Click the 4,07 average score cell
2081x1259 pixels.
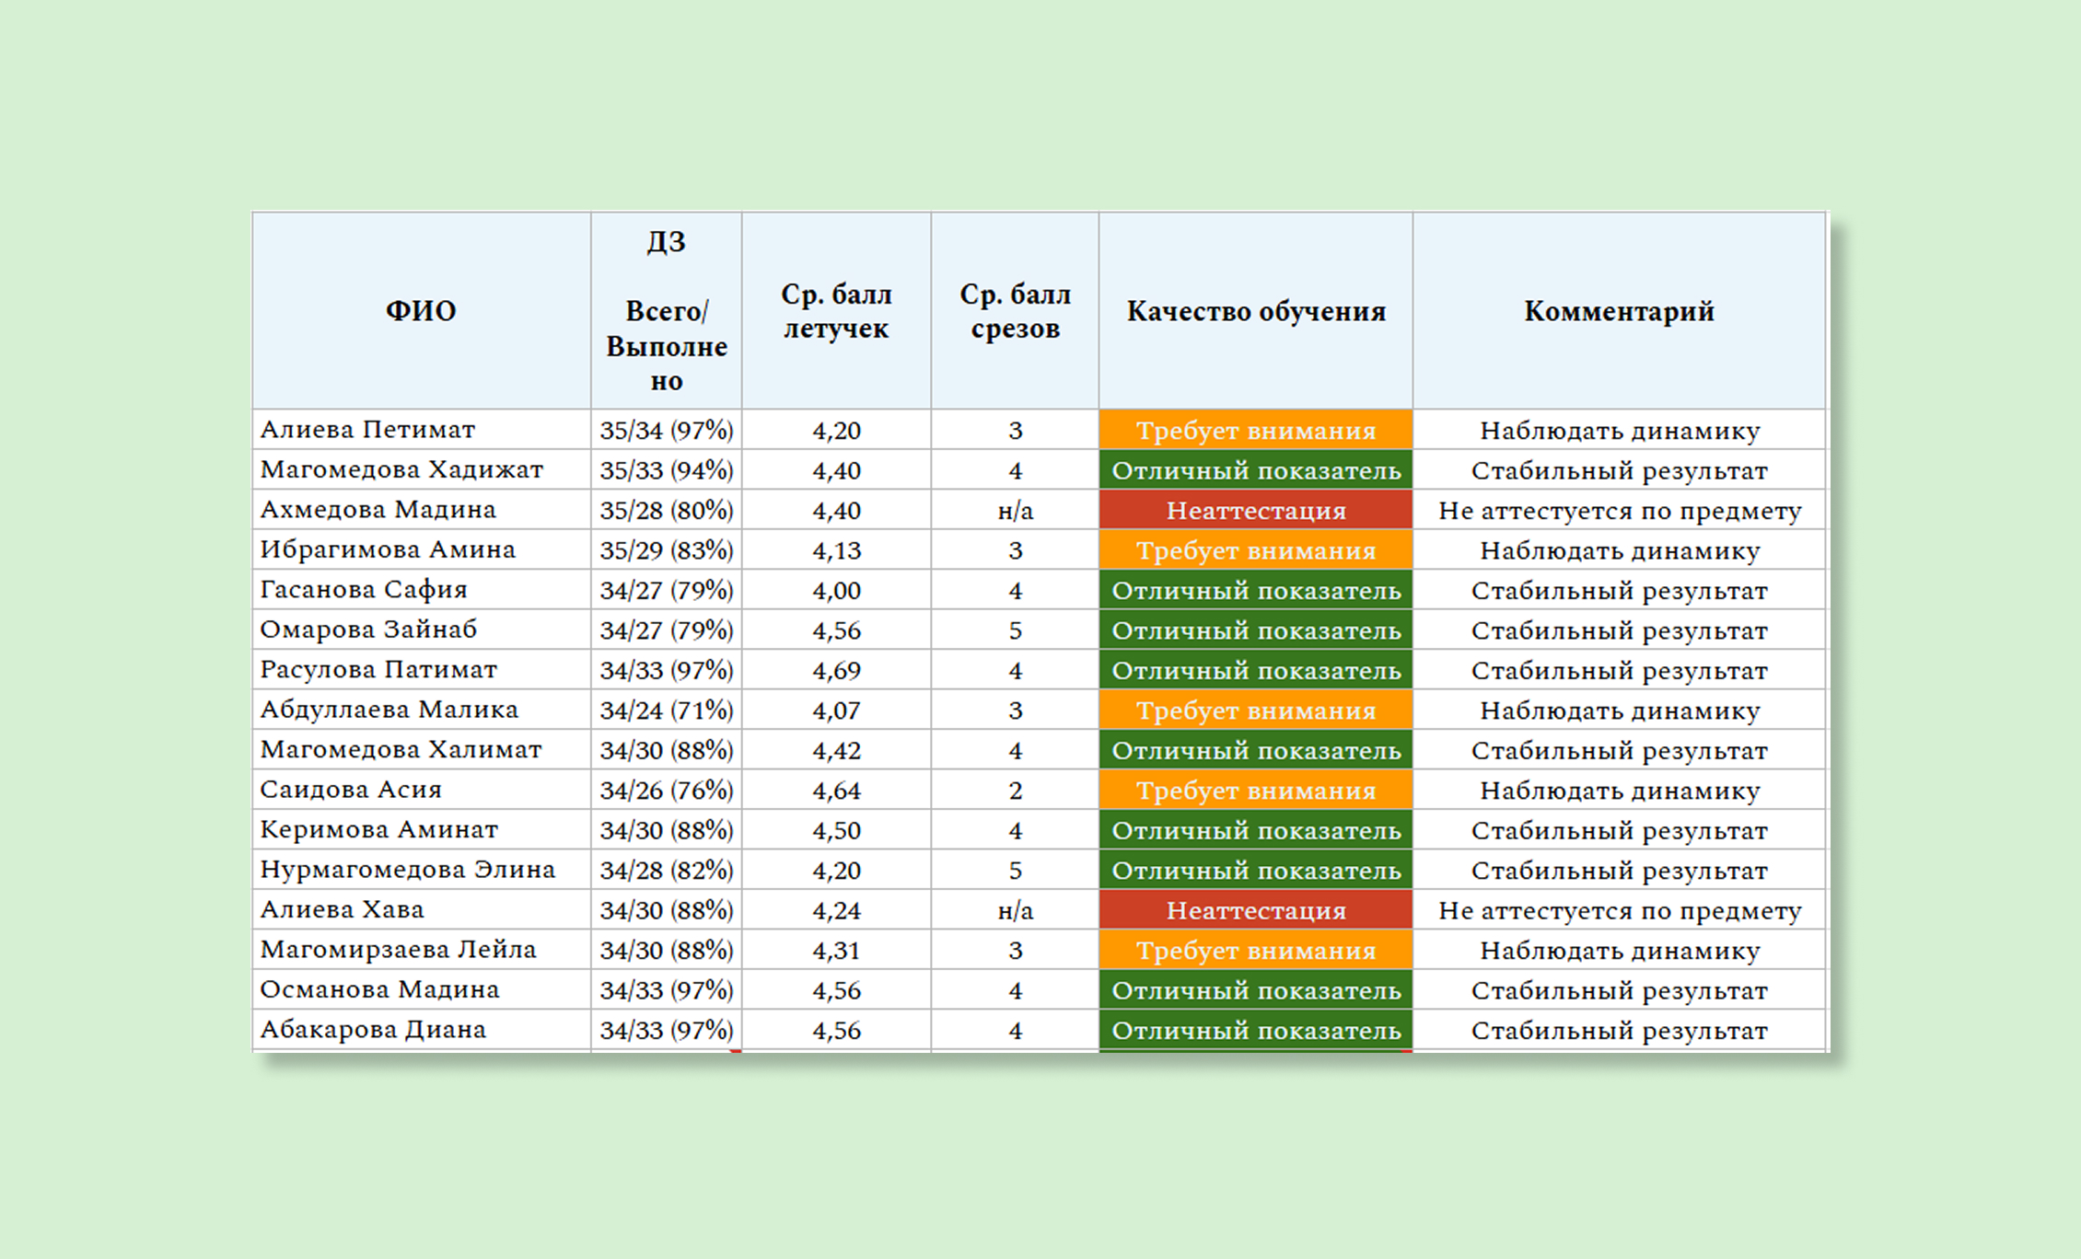click(836, 710)
